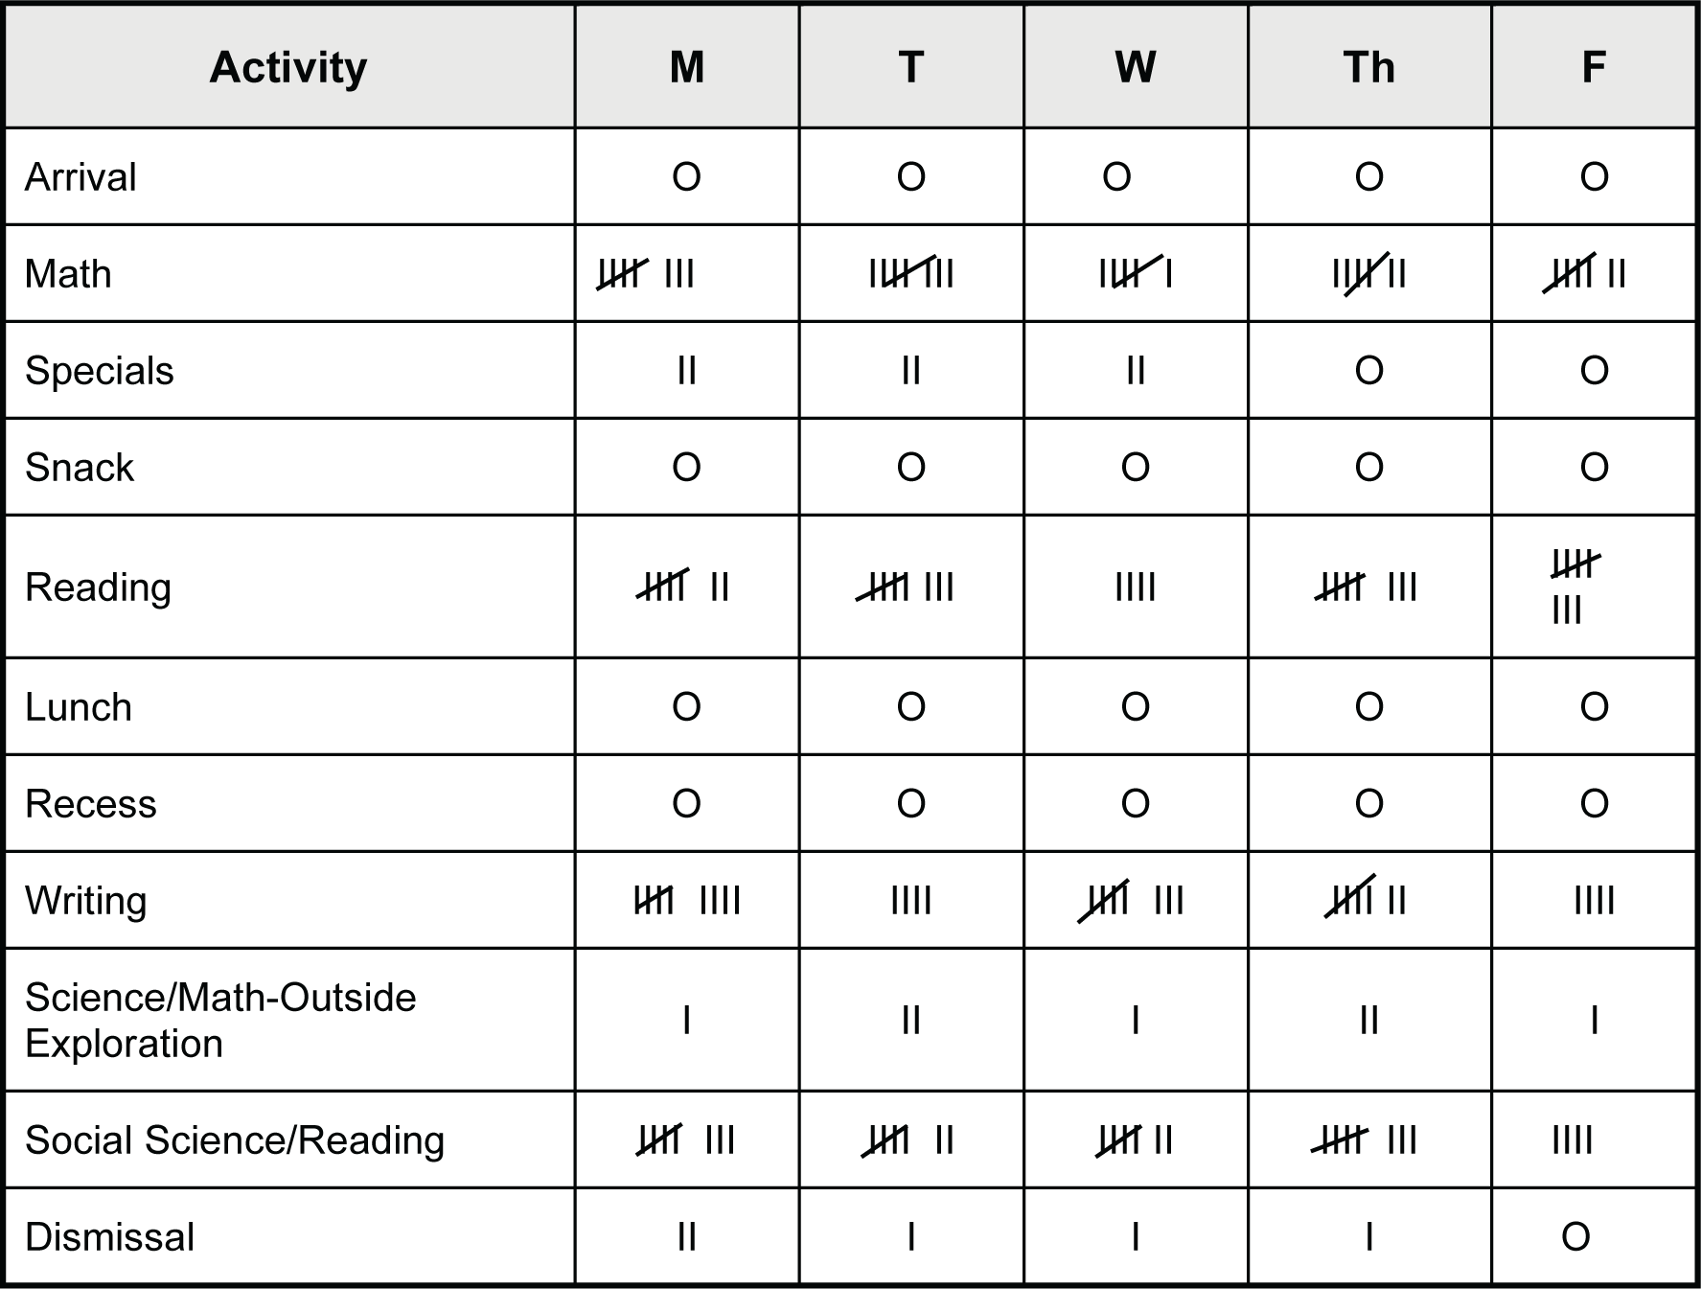Select the Snack row label

(80, 468)
